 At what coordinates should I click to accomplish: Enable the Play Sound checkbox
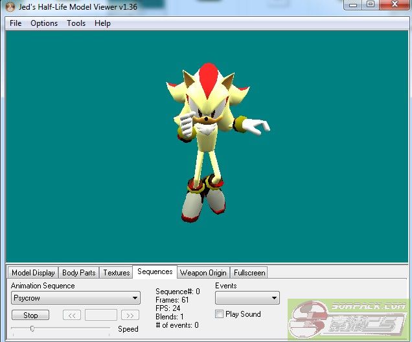click(x=219, y=314)
